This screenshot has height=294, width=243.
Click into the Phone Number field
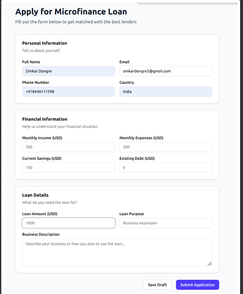pyautogui.click(x=69, y=92)
